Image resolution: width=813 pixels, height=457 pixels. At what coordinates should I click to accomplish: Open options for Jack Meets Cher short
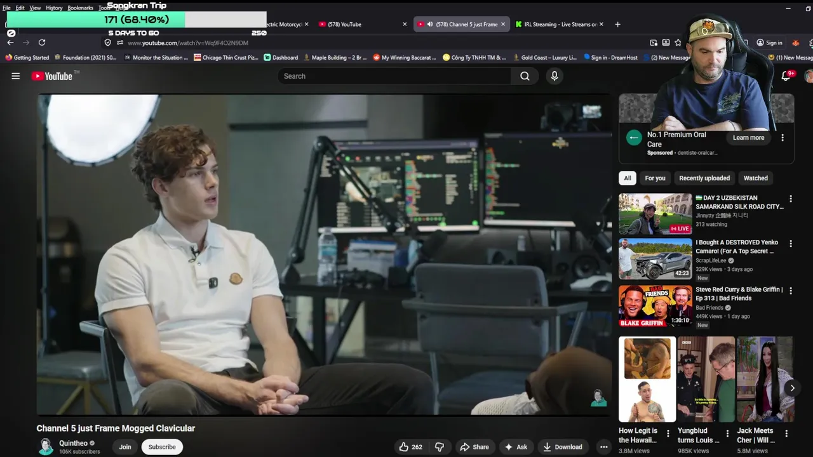pos(786,434)
